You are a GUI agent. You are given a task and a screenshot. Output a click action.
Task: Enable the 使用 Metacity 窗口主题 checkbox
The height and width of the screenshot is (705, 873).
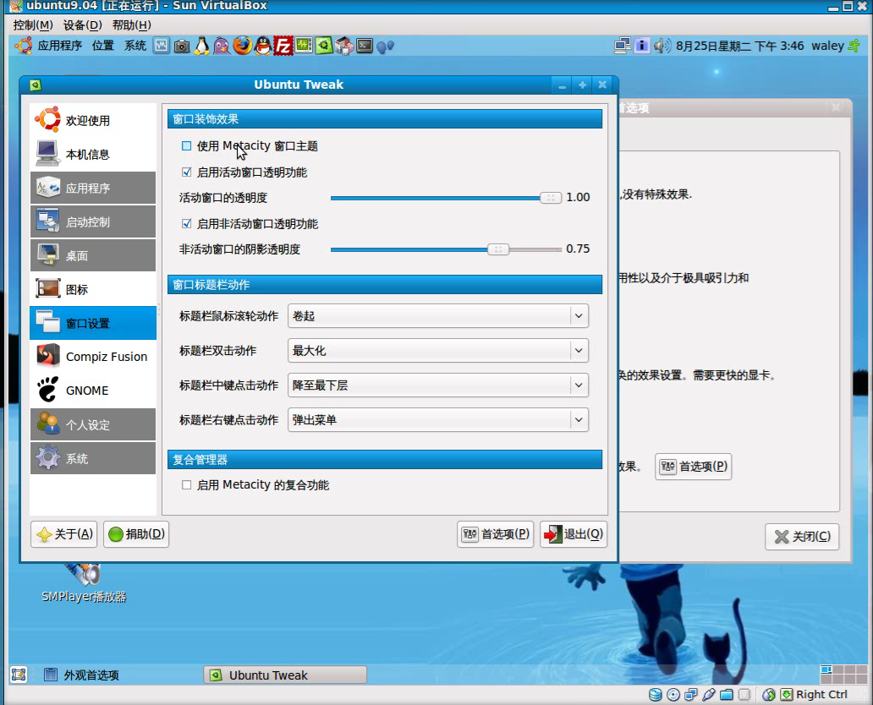186,145
